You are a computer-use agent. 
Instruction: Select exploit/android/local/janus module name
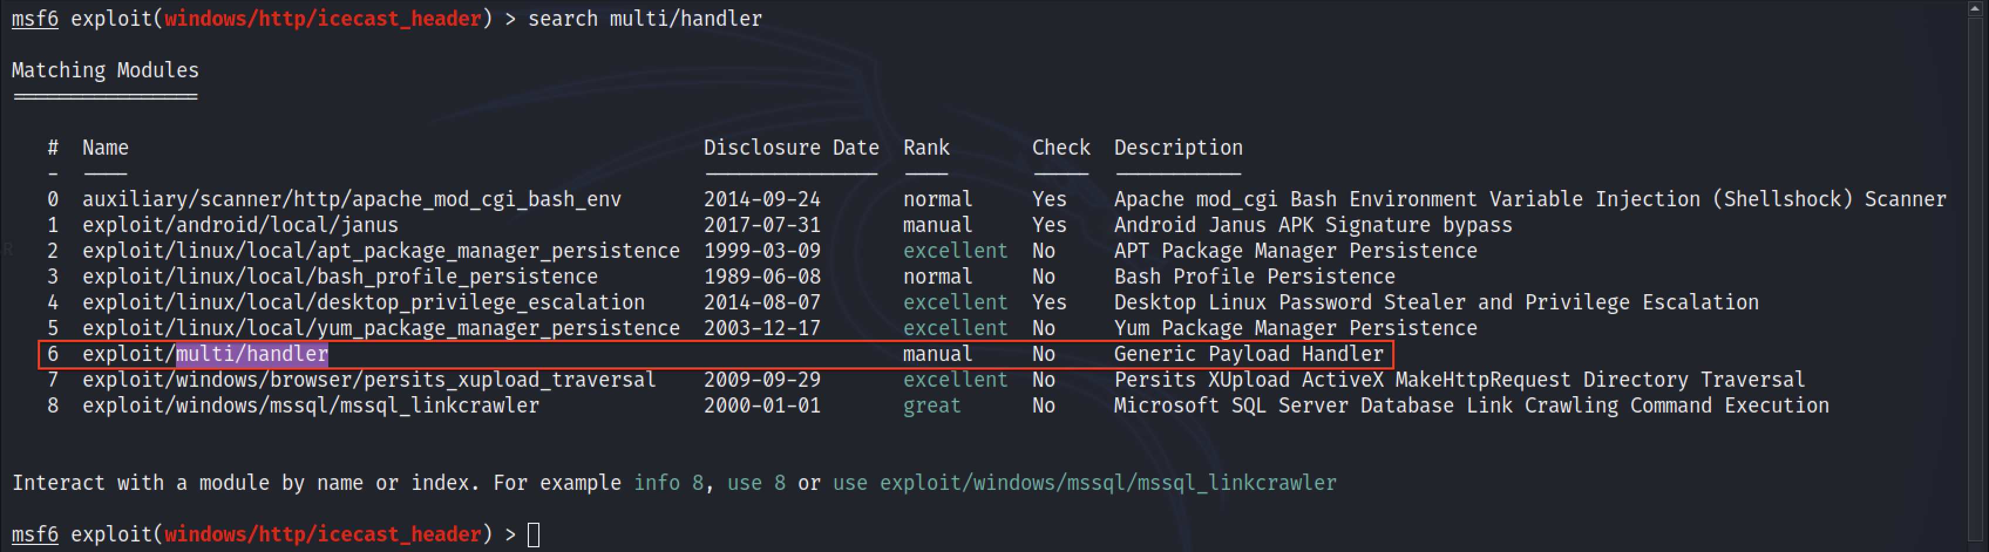[x=240, y=226]
